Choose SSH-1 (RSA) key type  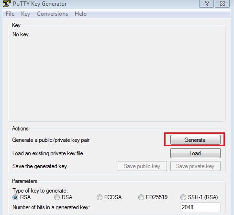click(183, 197)
